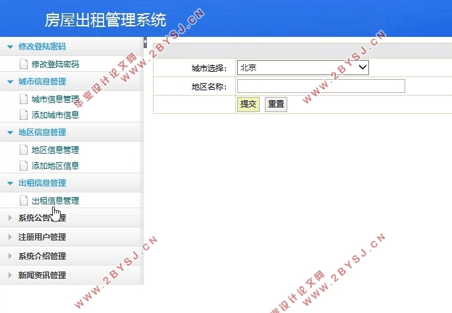This screenshot has width=452, height=313.
Task: Click the page icon beside 添加地区信息
Action: [24, 165]
